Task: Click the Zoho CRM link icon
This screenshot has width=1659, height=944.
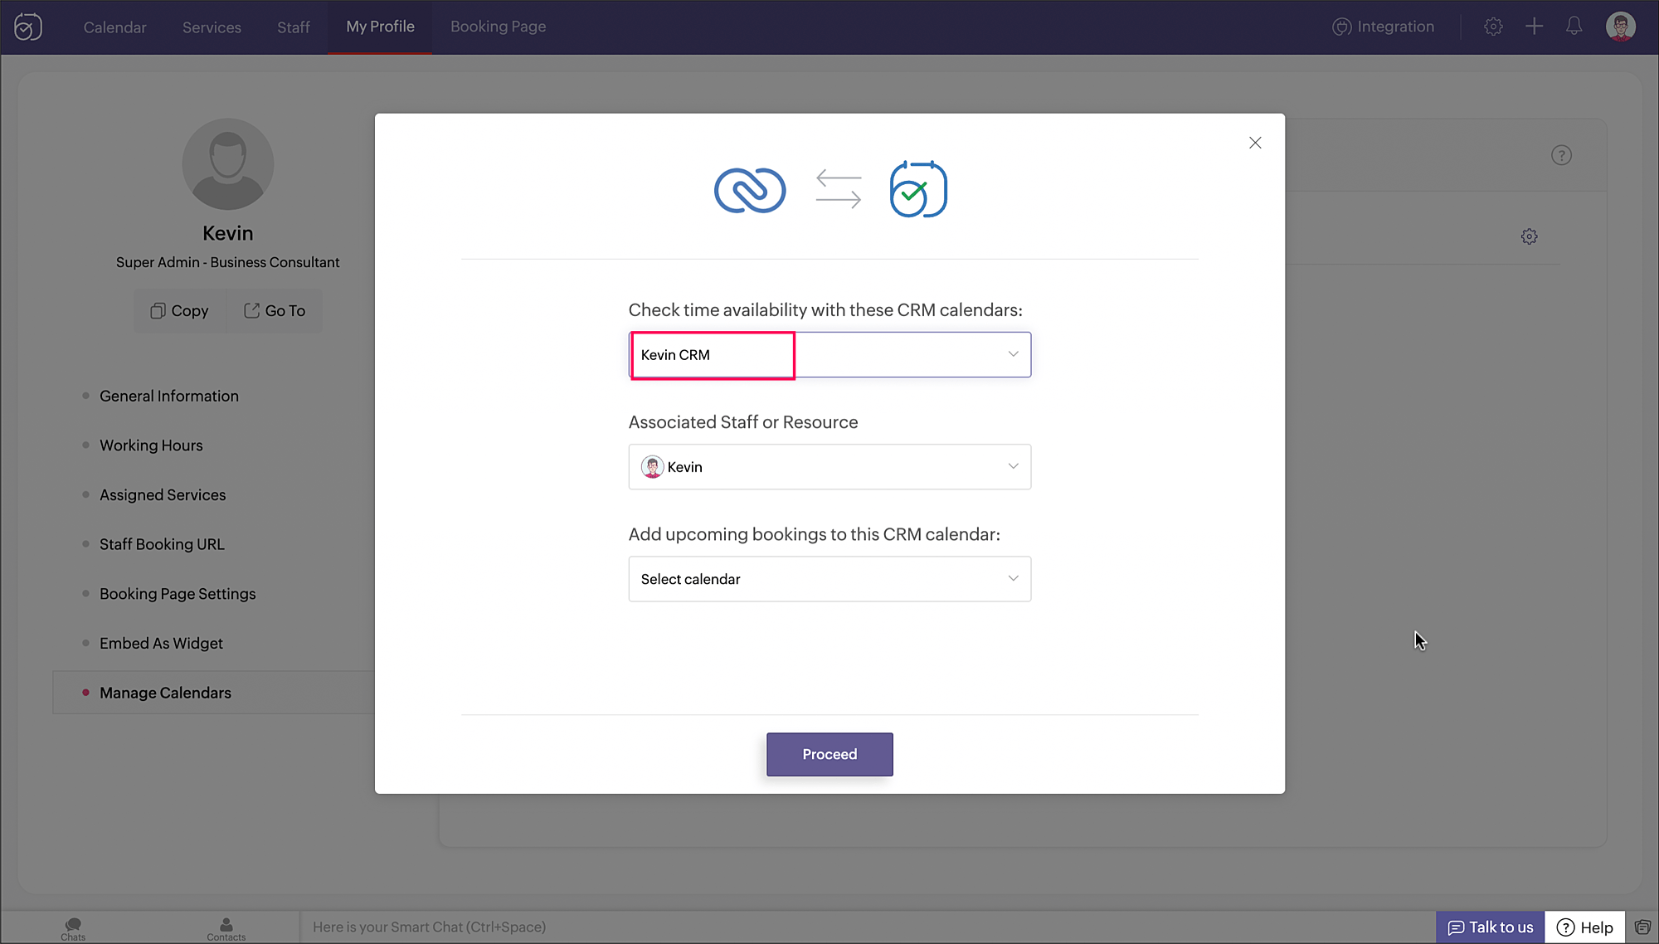Action: click(x=750, y=190)
